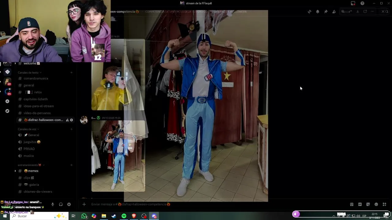Image resolution: width=392 pixels, height=220 pixels.
Task: Open more options three-dots icon
Action: point(372,12)
